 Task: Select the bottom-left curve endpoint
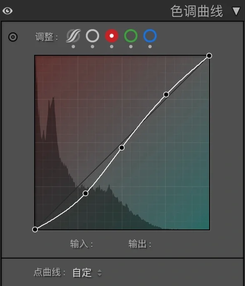(x=35, y=229)
